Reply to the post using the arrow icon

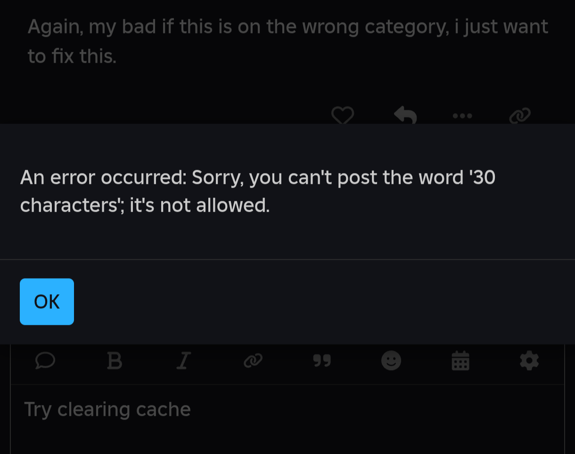pyautogui.click(x=405, y=115)
